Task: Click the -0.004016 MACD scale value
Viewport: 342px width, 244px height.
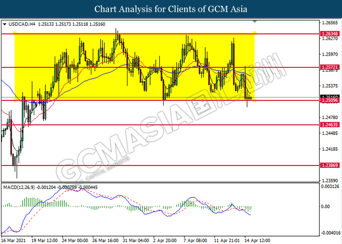Action: (x=331, y=233)
